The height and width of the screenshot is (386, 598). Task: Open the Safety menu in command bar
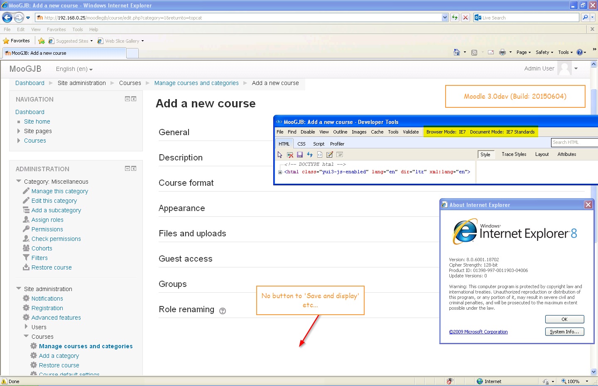point(544,52)
